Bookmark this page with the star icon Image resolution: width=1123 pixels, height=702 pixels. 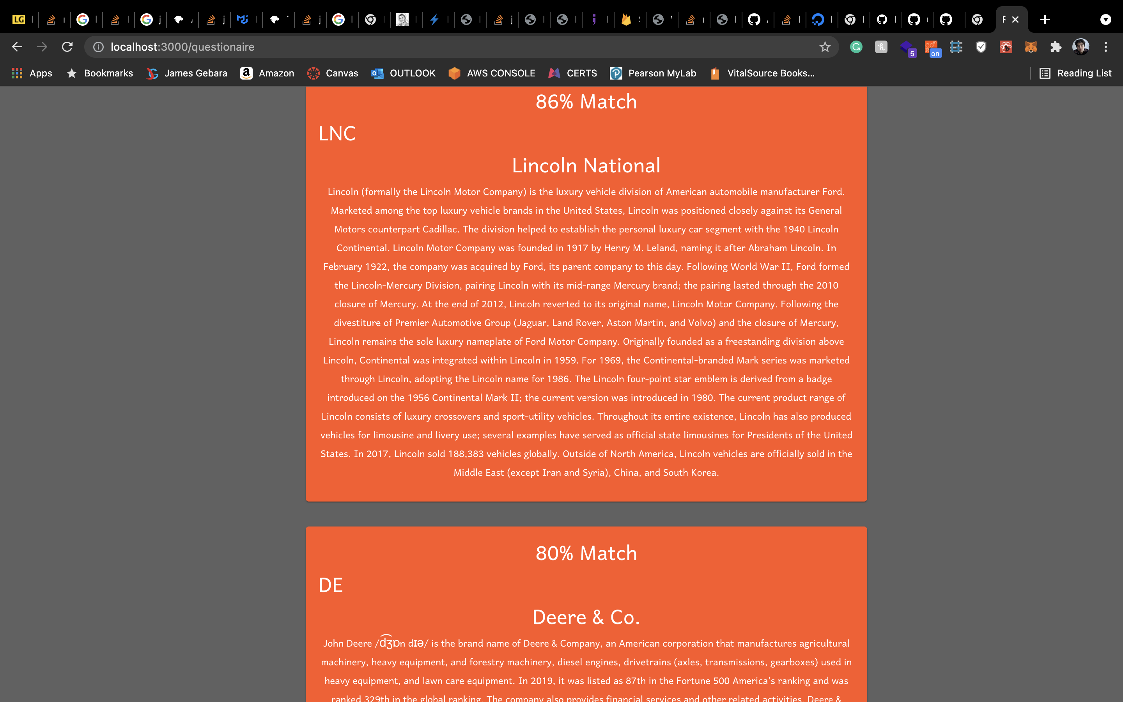click(x=825, y=47)
